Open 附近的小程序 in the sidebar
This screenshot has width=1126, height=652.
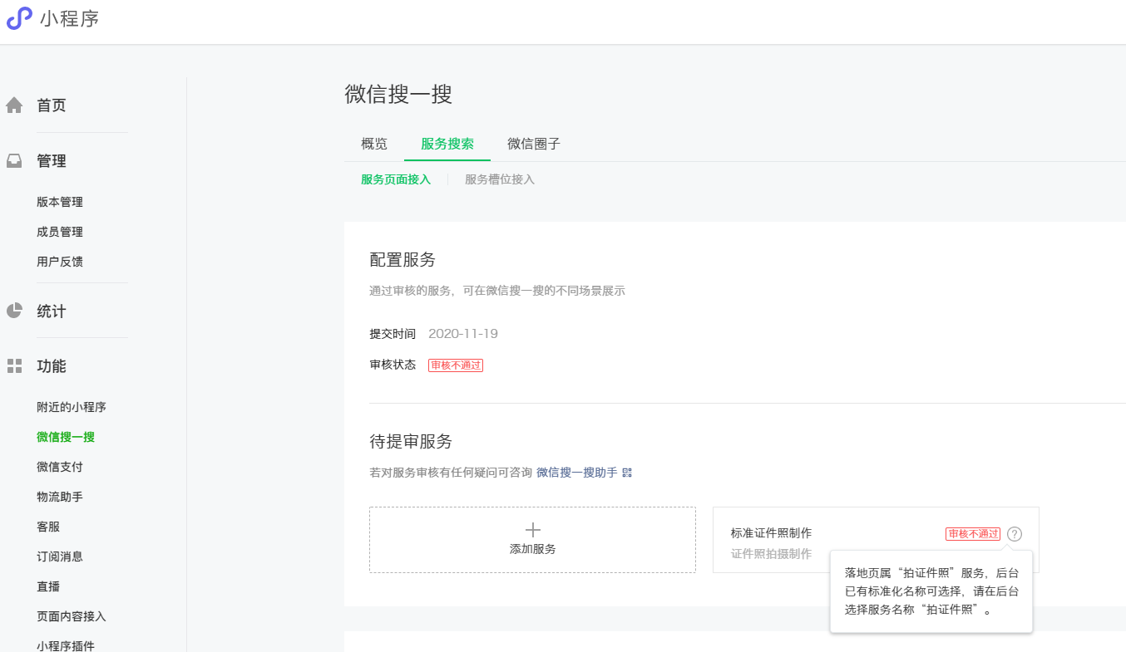72,407
